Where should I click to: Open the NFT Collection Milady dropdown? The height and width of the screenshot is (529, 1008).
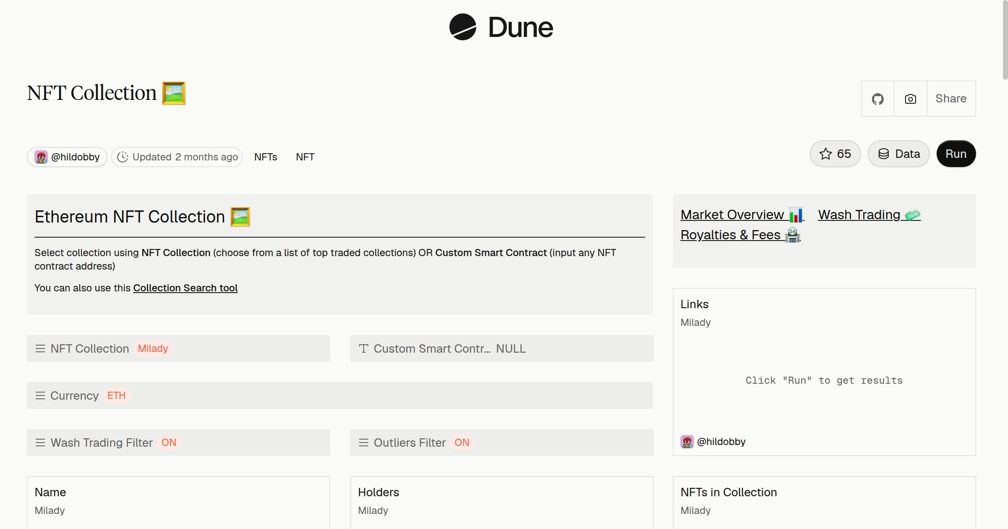pos(178,348)
